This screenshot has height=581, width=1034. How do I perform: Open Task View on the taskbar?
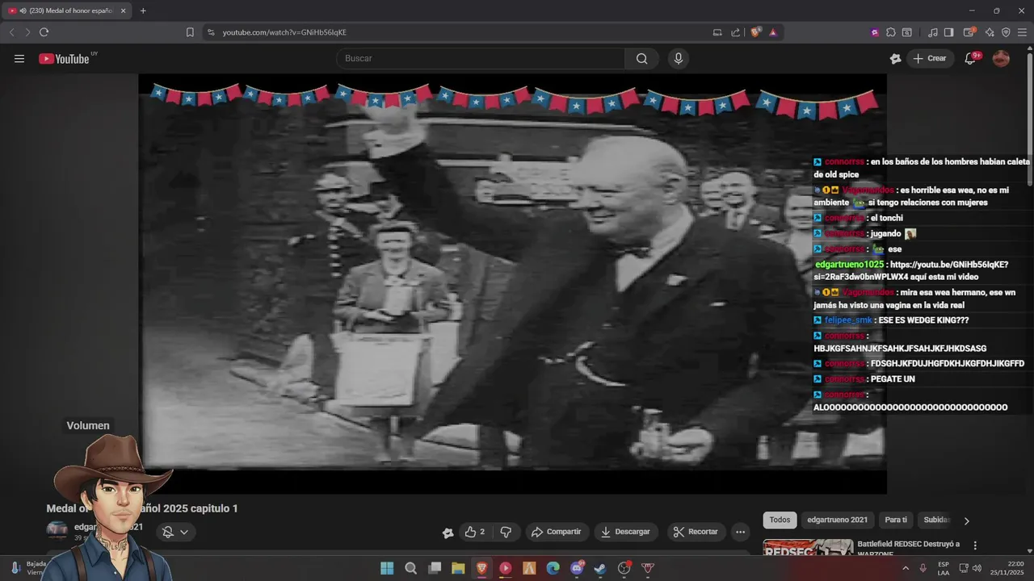click(x=435, y=568)
